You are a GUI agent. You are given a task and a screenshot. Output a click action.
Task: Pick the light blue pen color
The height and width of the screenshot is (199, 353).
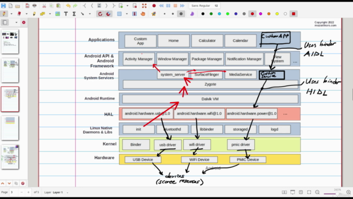point(220,14)
